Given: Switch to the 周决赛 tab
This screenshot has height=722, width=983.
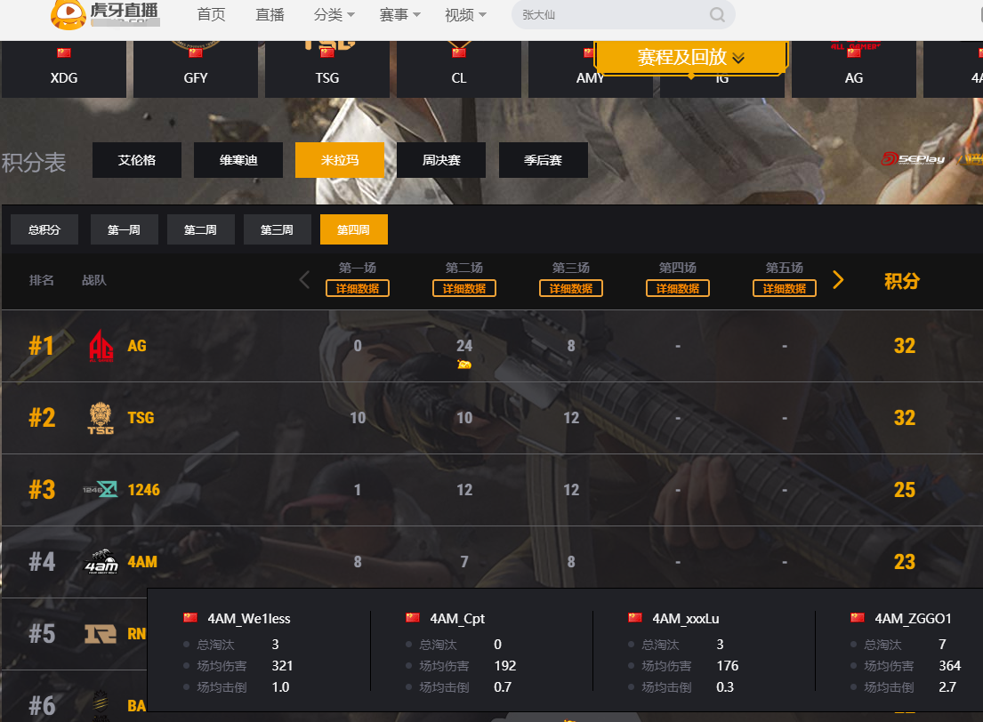Looking at the screenshot, I should point(441,160).
